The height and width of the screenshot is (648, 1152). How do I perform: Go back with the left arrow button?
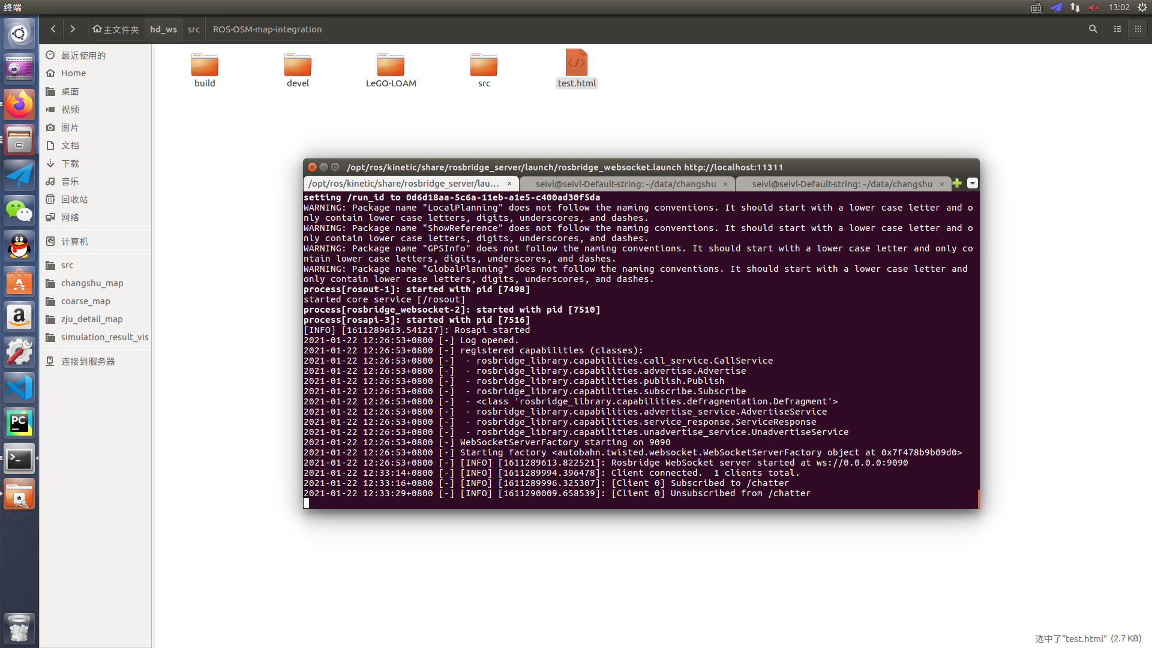(53, 29)
